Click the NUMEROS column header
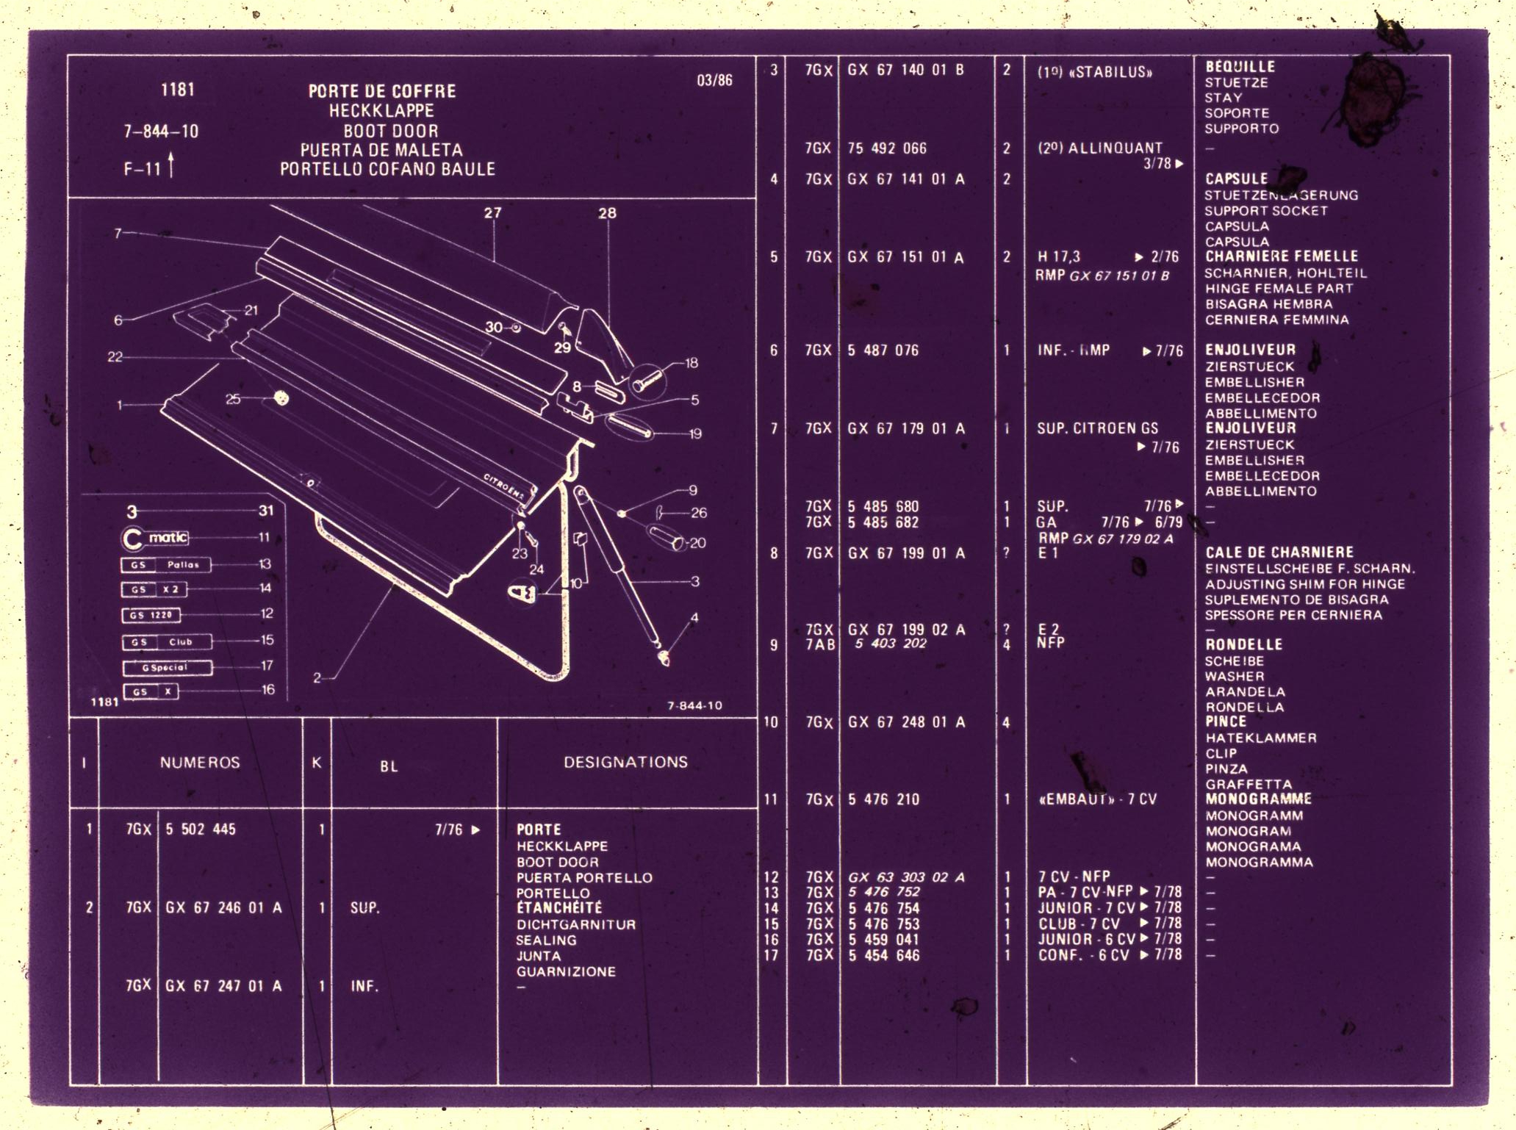 [200, 763]
